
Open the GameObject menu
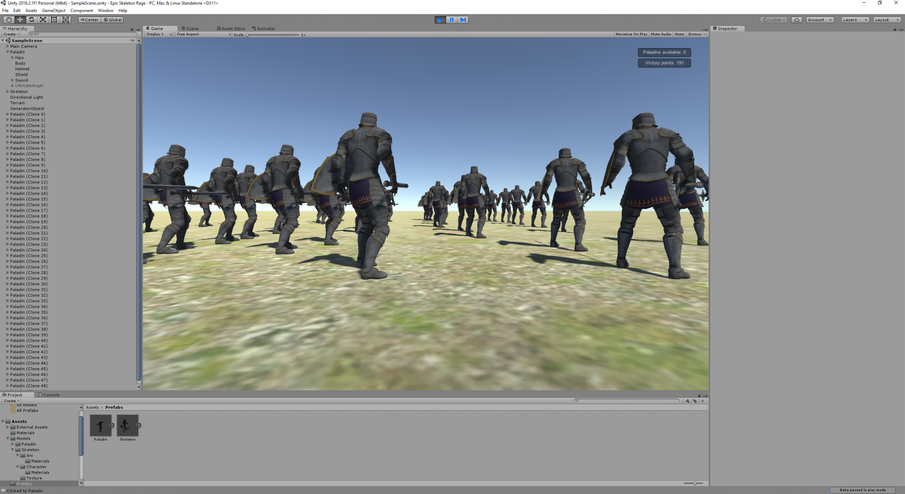pos(54,10)
